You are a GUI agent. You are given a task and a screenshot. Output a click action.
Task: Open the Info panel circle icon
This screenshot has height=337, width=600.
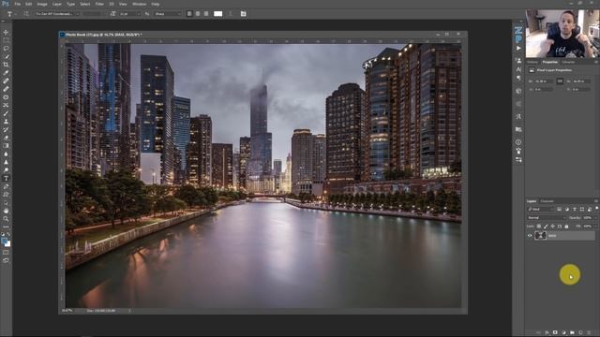pyautogui.click(x=518, y=142)
